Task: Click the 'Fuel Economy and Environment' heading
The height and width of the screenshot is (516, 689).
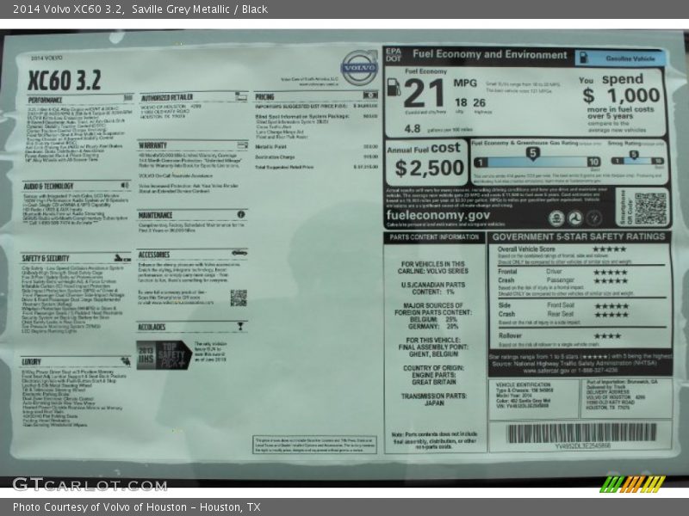Action: coord(490,55)
